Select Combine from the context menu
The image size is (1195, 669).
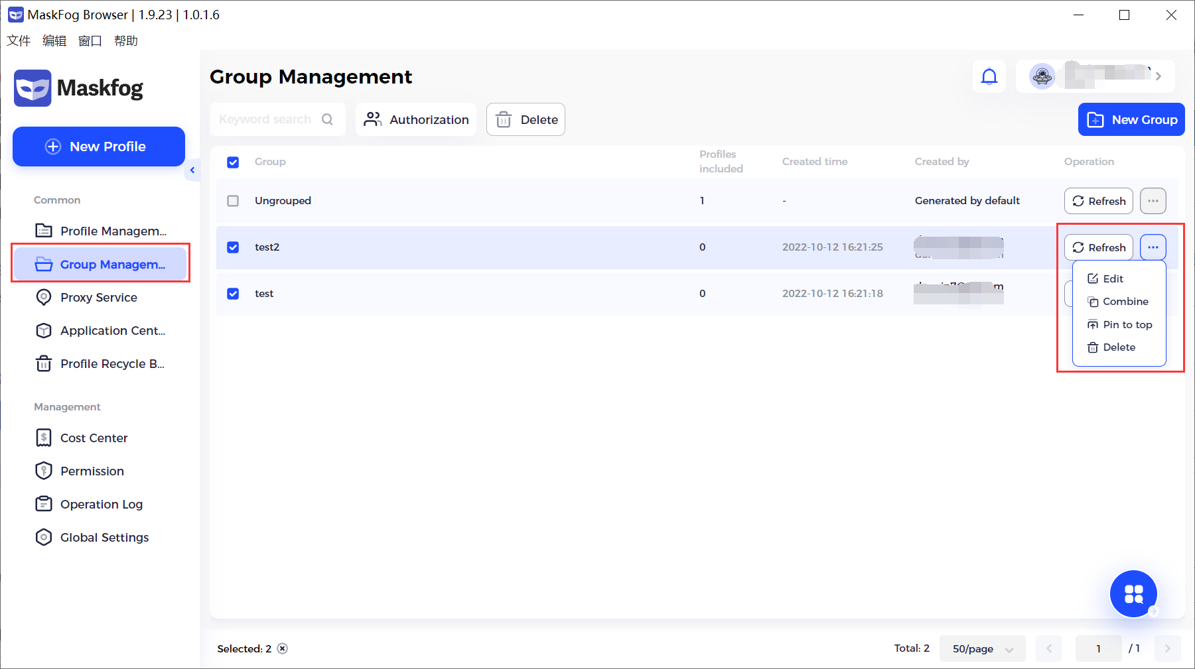tap(1118, 302)
